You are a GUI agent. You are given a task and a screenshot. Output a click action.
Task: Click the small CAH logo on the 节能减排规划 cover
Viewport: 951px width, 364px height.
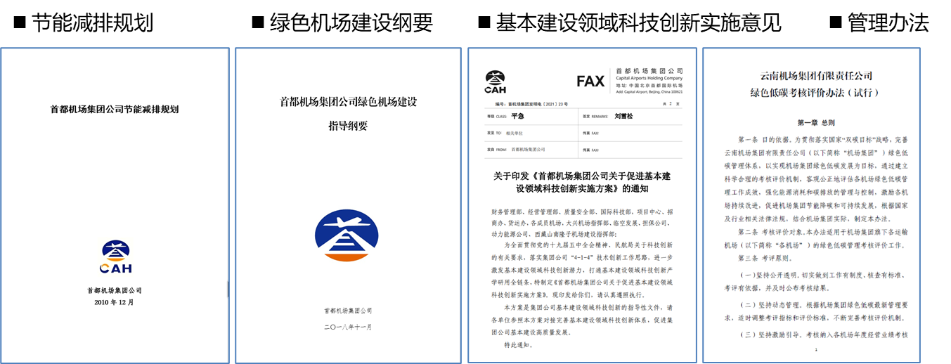click(116, 256)
